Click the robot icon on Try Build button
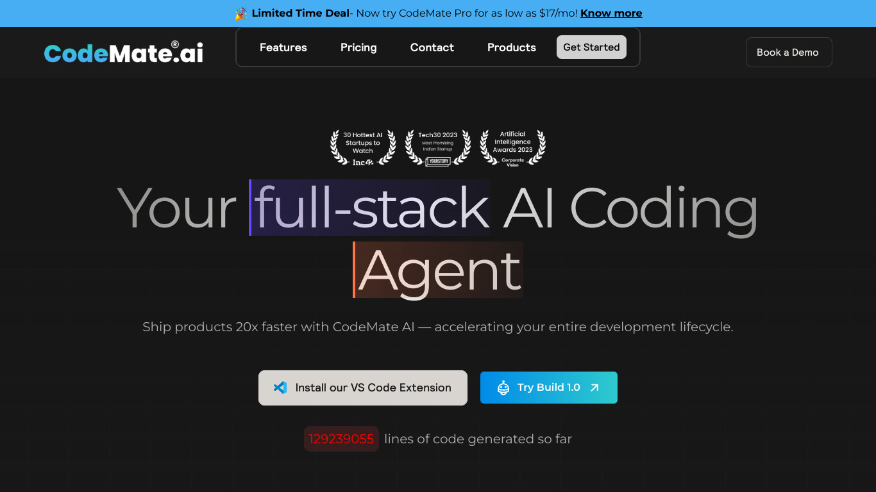Screen dimensions: 876x492 [503, 388]
